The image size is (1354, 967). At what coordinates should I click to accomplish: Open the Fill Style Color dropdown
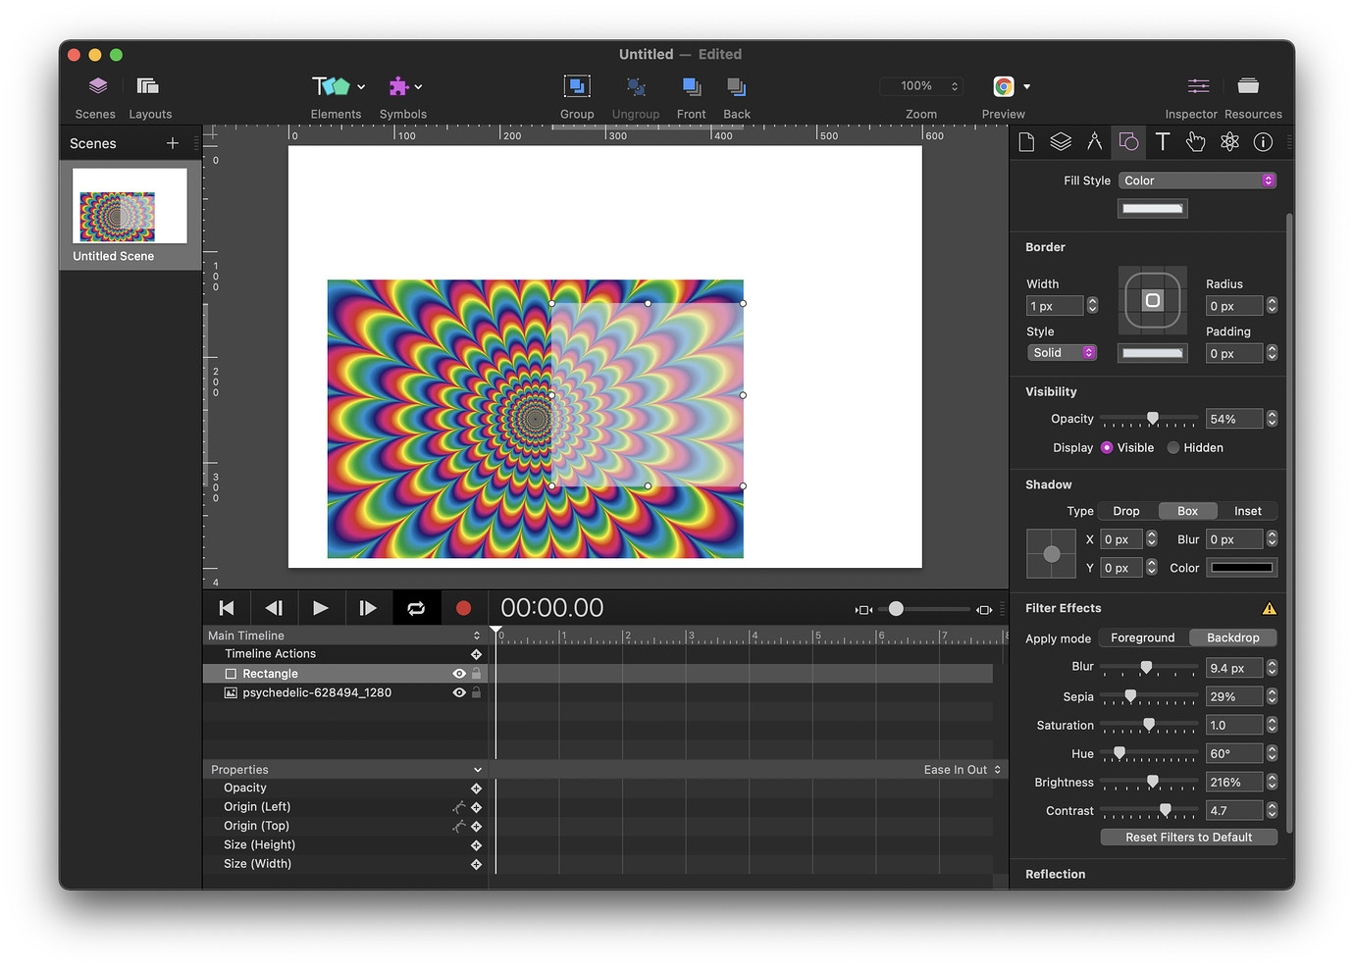[1197, 180]
